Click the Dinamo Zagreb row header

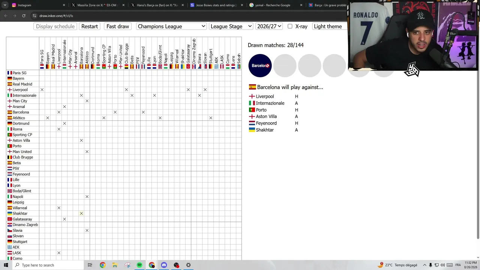(x=22, y=225)
